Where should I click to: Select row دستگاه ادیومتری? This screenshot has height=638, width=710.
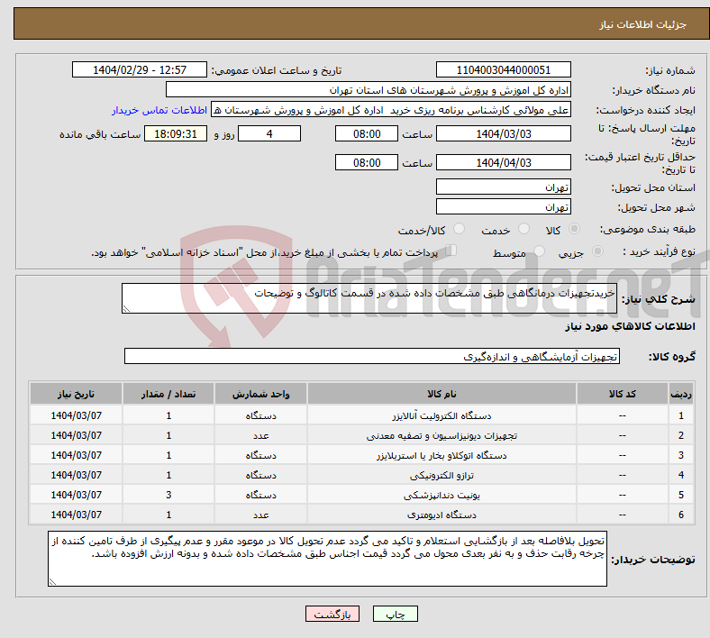pyautogui.click(x=361, y=515)
